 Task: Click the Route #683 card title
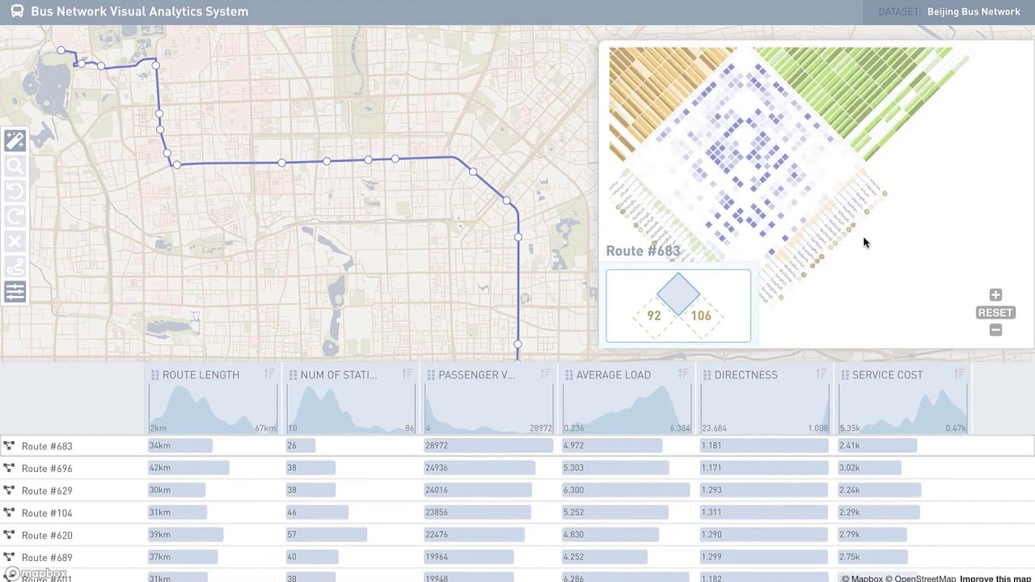[643, 251]
